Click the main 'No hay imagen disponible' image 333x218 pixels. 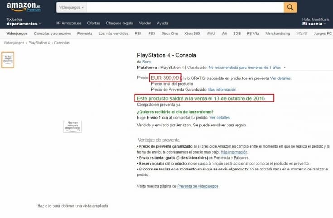(72, 126)
